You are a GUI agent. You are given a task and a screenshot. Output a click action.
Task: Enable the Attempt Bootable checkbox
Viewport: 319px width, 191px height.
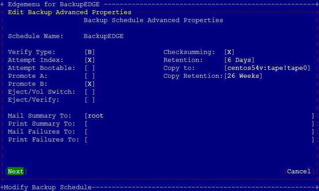point(89,68)
